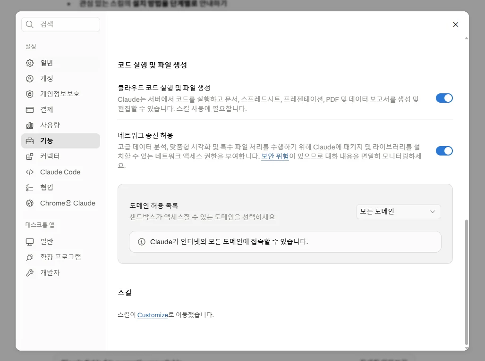Go to the 협업 tab
Screen dimensions: 485x361
60,188
